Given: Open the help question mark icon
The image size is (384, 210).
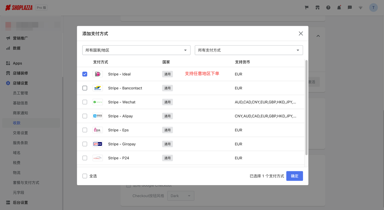Looking at the screenshot, I should point(328,7).
